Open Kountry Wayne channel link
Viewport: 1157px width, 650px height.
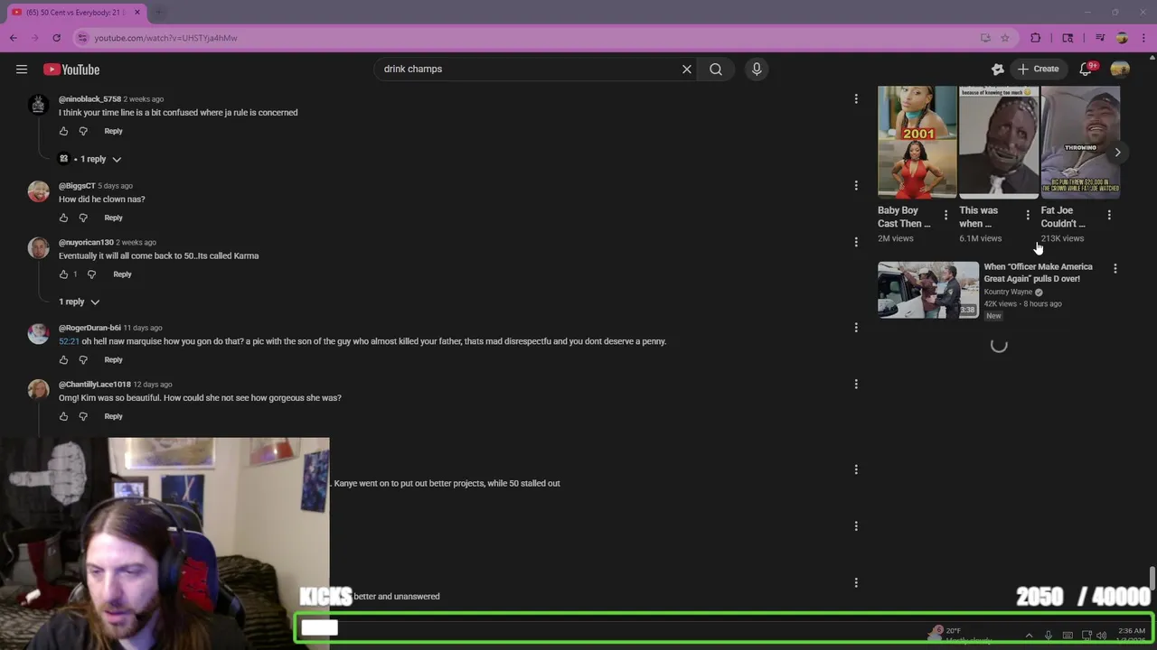[1008, 292]
